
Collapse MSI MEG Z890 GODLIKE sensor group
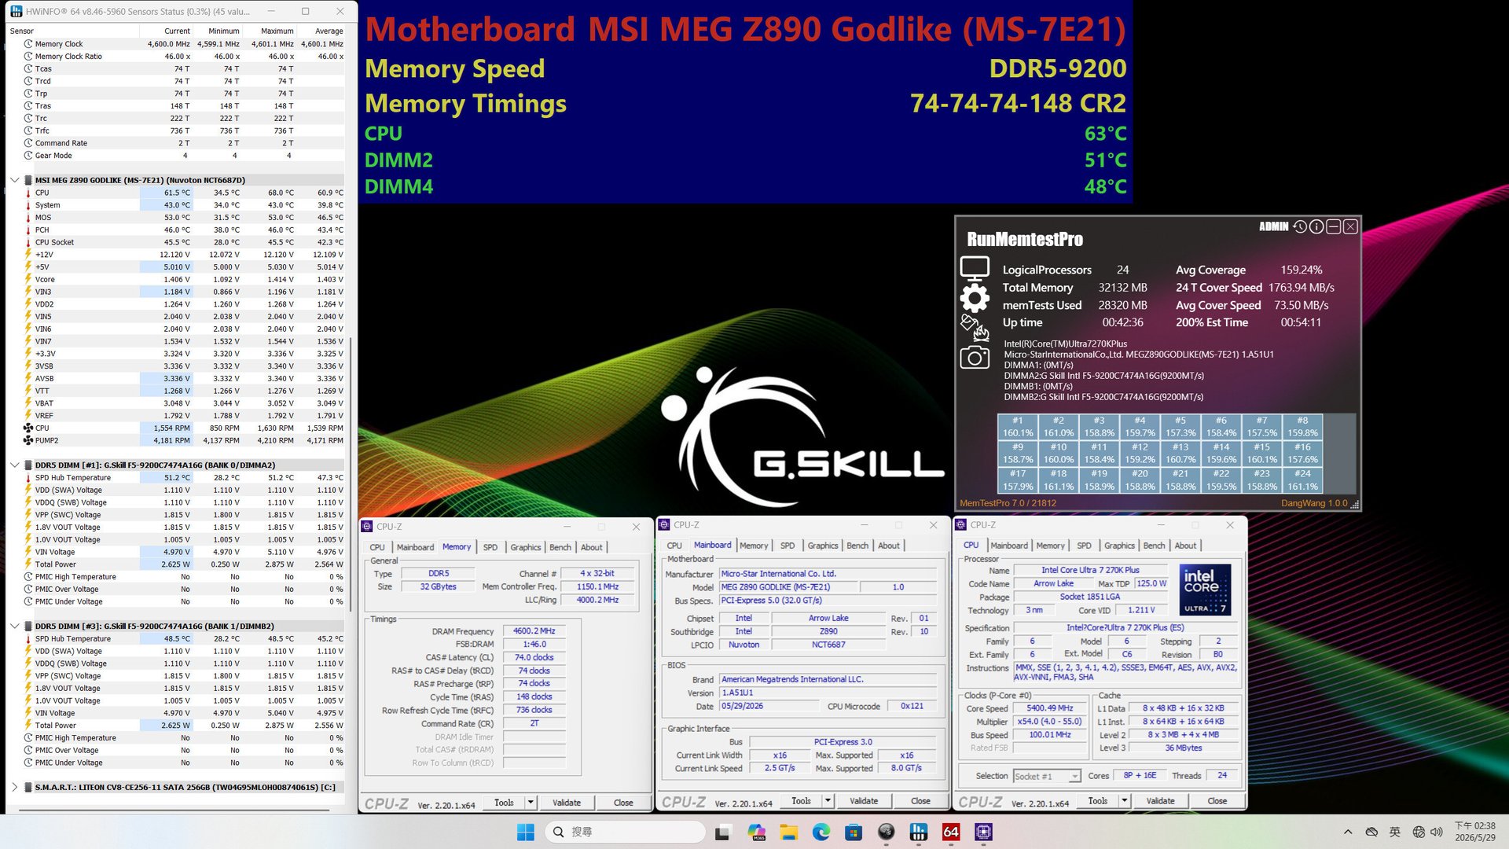[14, 180]
